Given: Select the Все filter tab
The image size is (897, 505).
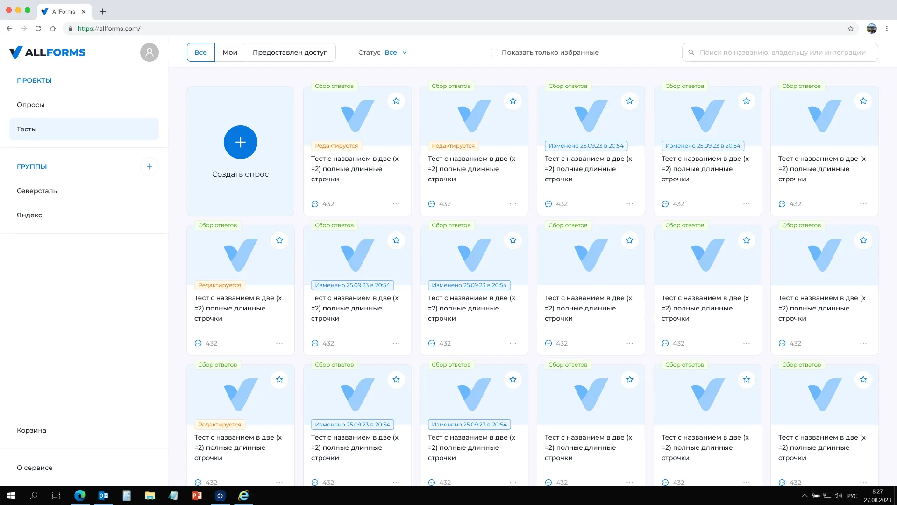Looking at the screenshot, I should pyautogui.click(x=200, y=52).
